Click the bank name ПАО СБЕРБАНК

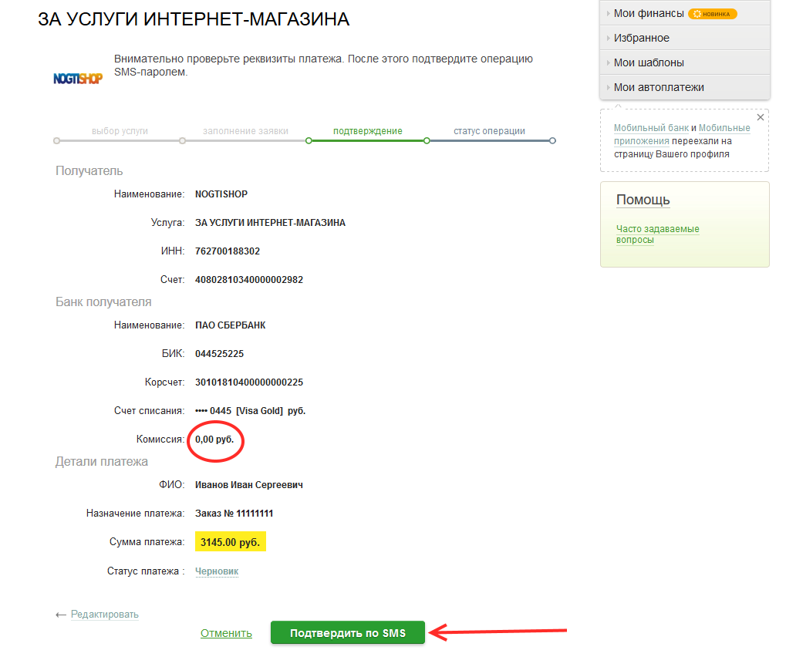(231, 325)
